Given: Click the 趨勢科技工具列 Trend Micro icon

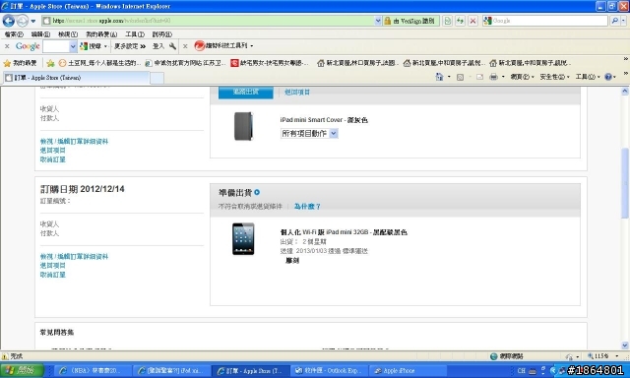Looking at the screenshot, I should click(200, 46).
